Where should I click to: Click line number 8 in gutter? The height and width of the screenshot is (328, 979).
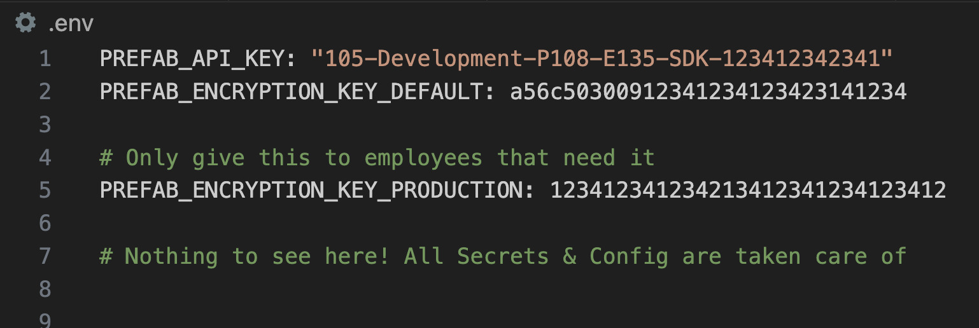click(x=45, y=289)
